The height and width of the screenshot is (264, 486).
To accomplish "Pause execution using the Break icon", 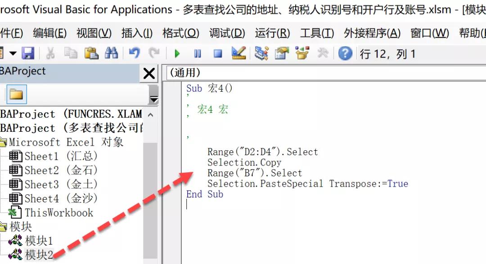I will [197, 53].
